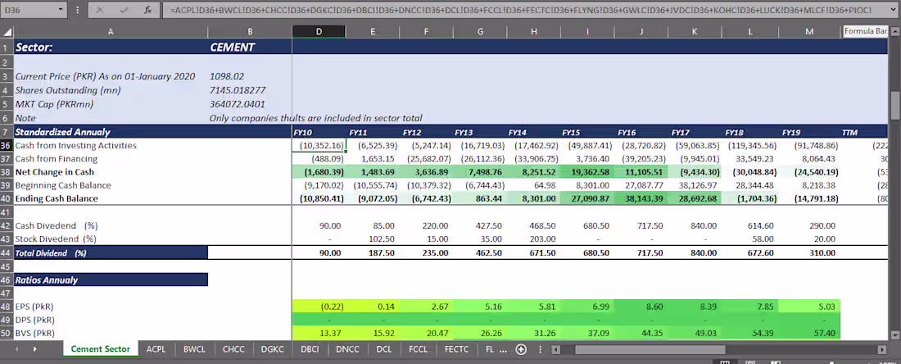Select FY16 EPS value 8.60
Viewport: 901px width, 364px height.
[x=641, y=307]
